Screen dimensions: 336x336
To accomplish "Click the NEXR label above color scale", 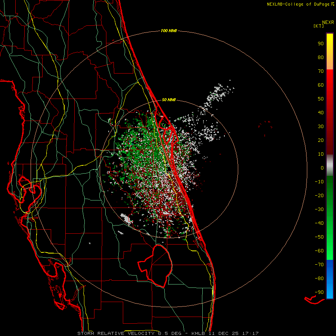I will [328, 22].
